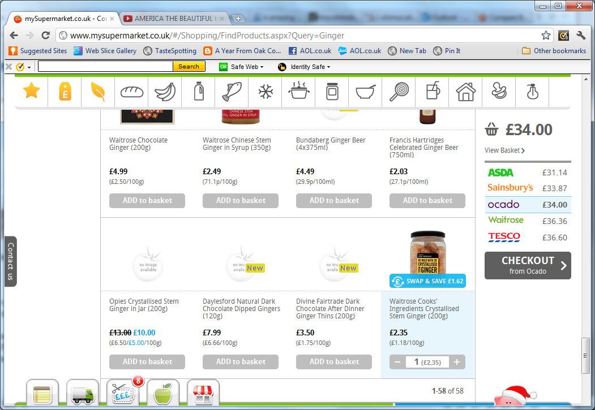Open the A Year From Oak Co... bookmark

tap(242, 51)
